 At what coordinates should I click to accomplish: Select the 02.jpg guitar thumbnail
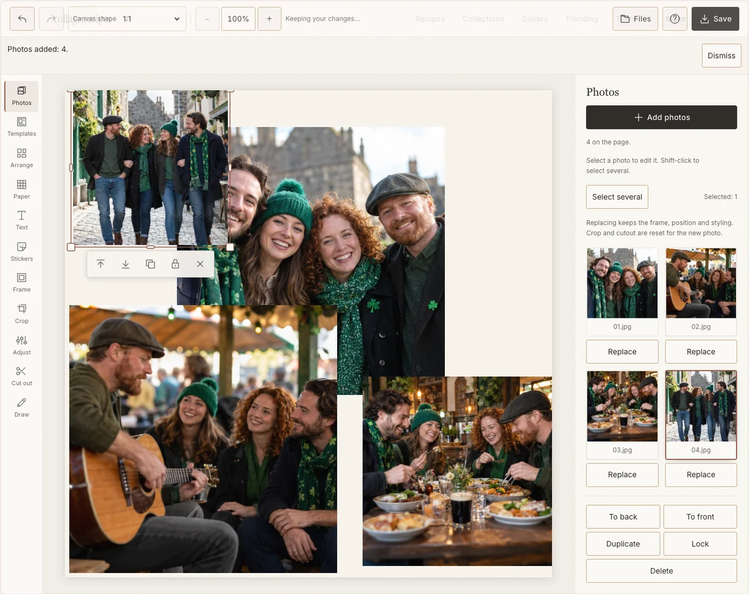coord(701,291)
